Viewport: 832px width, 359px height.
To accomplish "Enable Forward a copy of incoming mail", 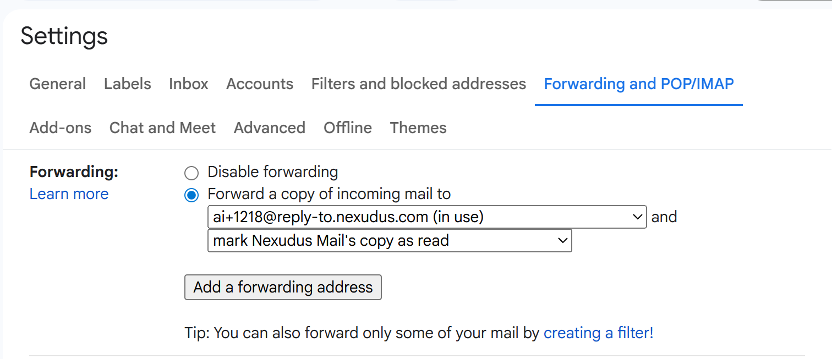I will tap(191, 195).
